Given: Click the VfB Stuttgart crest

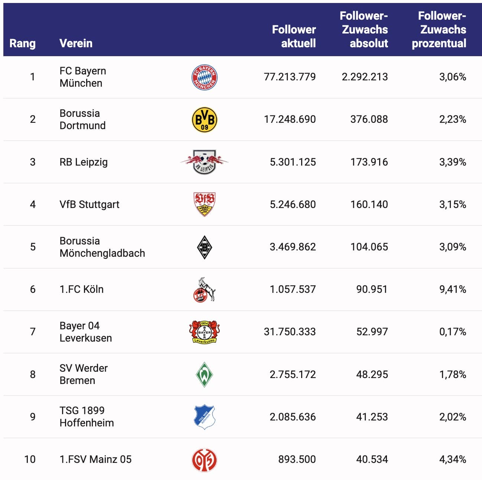Looking at the screenshot, I should [204, 204].
